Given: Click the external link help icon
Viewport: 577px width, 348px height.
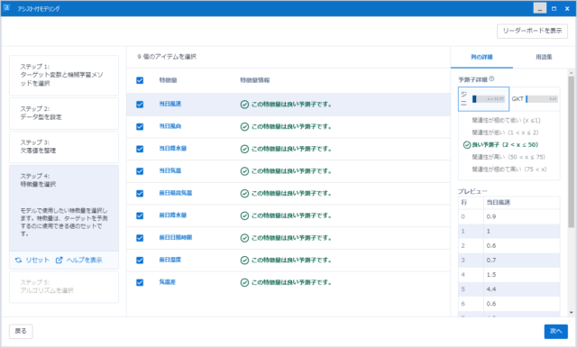Looking at the screenshot, I should (x=59, y=260).
